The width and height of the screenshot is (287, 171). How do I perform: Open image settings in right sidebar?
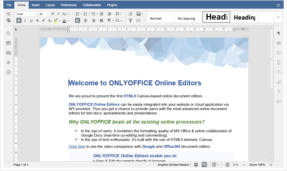[x=279, y=53]
